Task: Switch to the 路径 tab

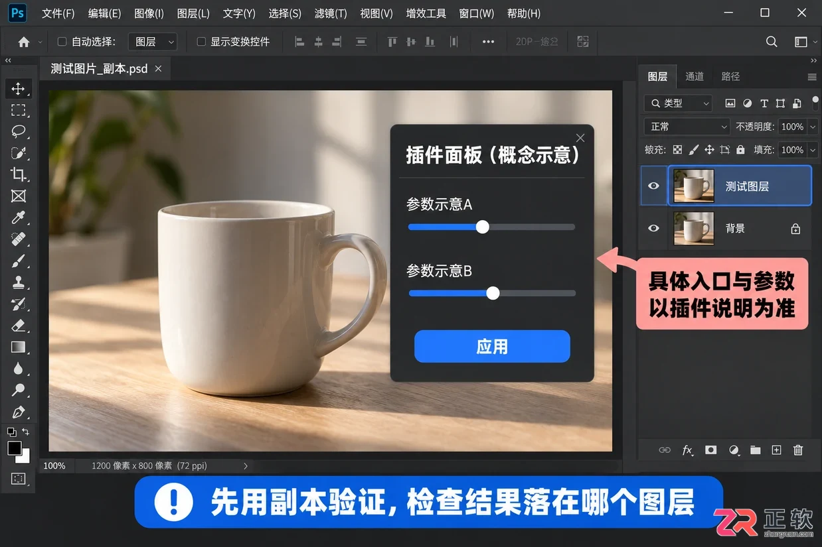Action: click(x=730, y=76)
